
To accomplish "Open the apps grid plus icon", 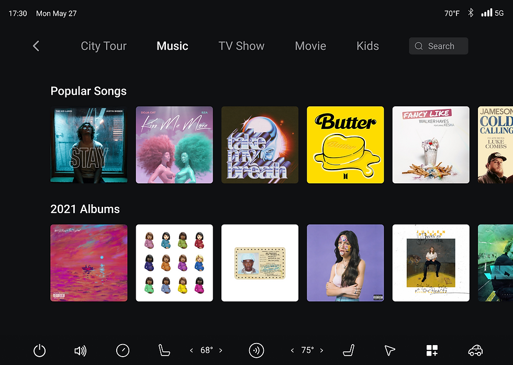I will [x=432, y=350].
